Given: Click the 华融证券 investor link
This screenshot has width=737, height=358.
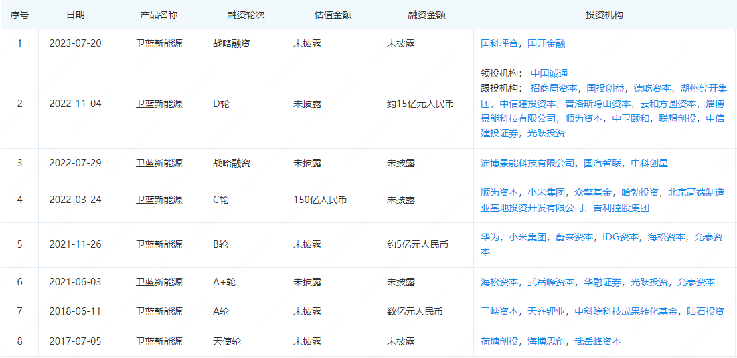Looking at the screenshot, I should pyautogui.click(x=602, y=282).
